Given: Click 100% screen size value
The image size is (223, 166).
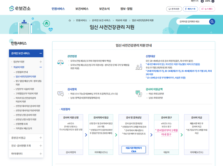Looking at the screenshot, I should tap(207, 1).
